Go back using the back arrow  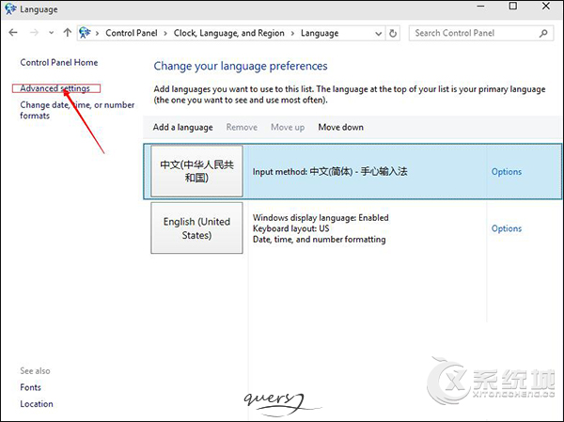[13, 33]
